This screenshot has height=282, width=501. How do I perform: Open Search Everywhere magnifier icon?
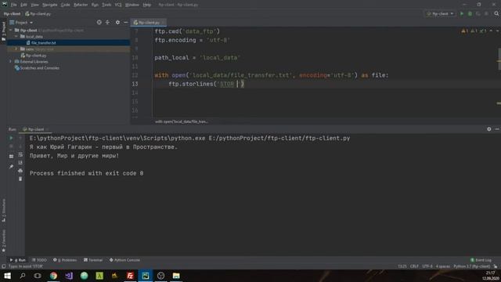496,14
